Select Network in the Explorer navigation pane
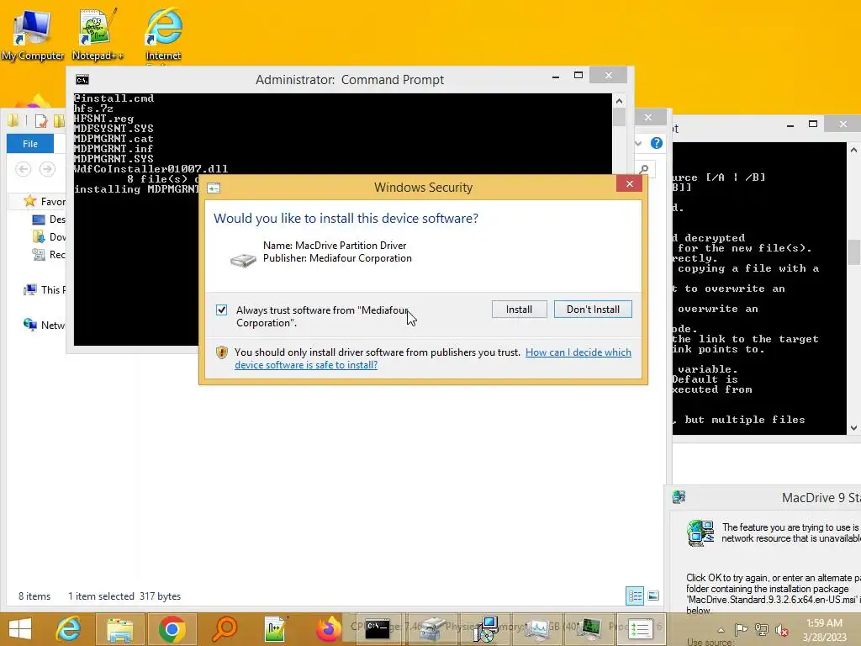The image size is (861, 646). 45,326
